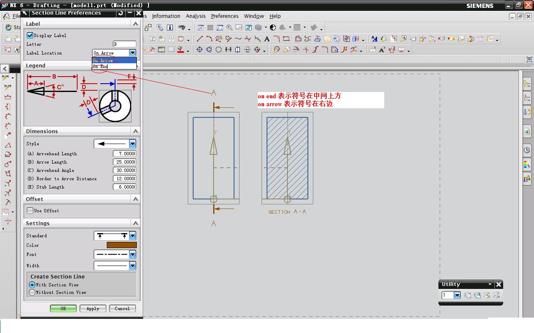Collapse the left toolbar with arrow button
The height and width of the screenshot is (333, 534).
click(5, 69)
